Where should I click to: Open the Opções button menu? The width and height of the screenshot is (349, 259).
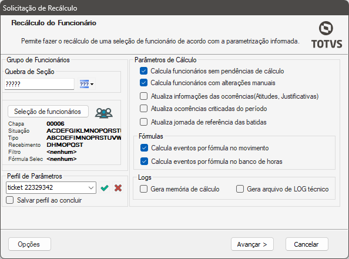[29, 244]
